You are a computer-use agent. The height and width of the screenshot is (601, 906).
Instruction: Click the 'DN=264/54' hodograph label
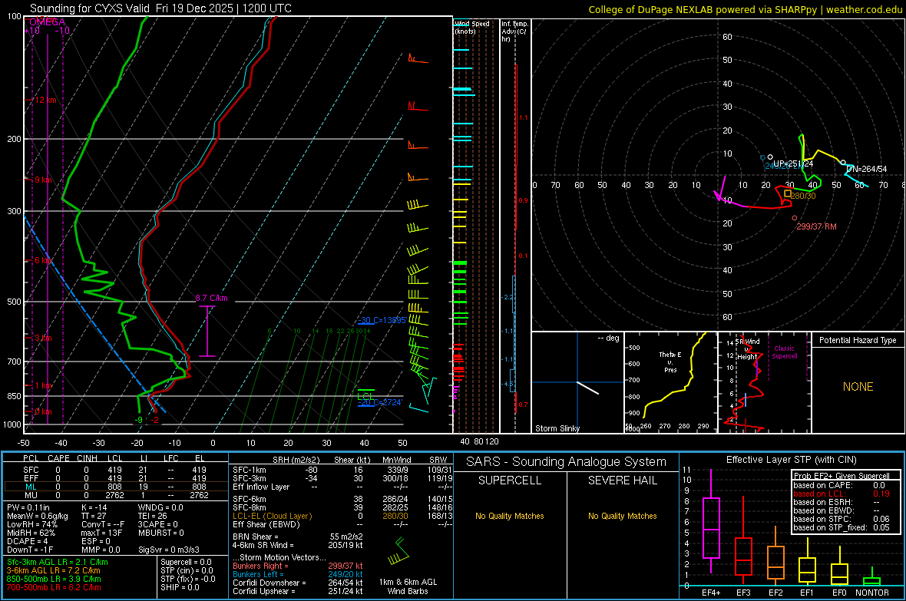pos(866,169)
